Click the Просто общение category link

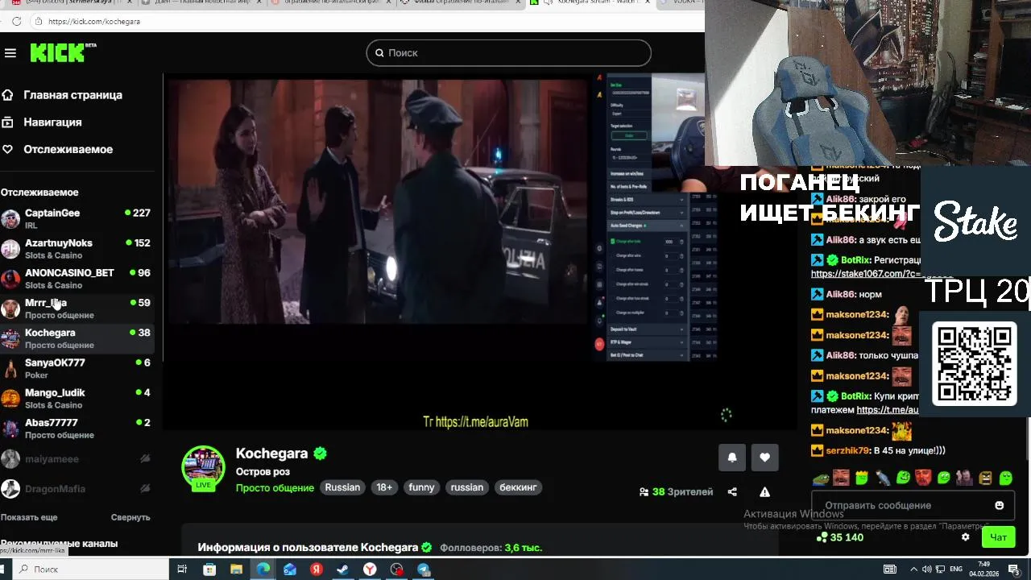[275, 487]
